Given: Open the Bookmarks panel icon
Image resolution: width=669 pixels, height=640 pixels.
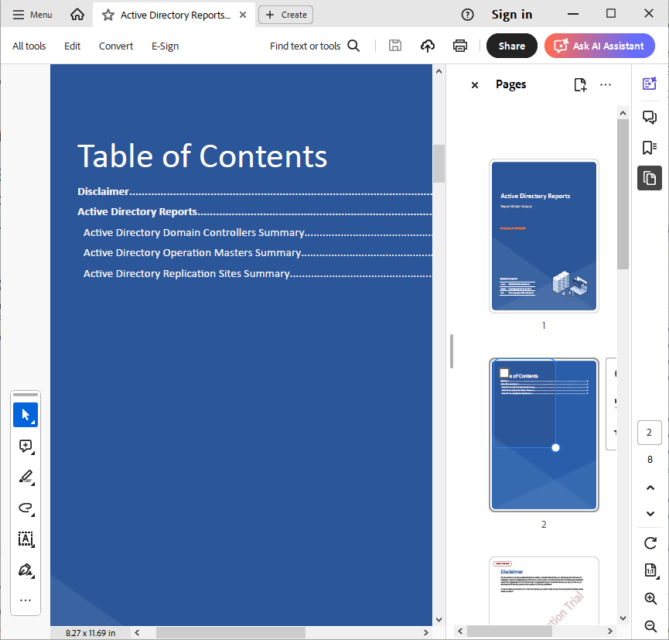Looking at the screenshot, I should click(x=650, y=148).
